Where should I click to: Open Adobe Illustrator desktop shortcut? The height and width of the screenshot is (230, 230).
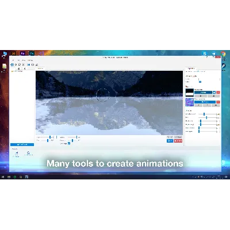pos(13,53)
